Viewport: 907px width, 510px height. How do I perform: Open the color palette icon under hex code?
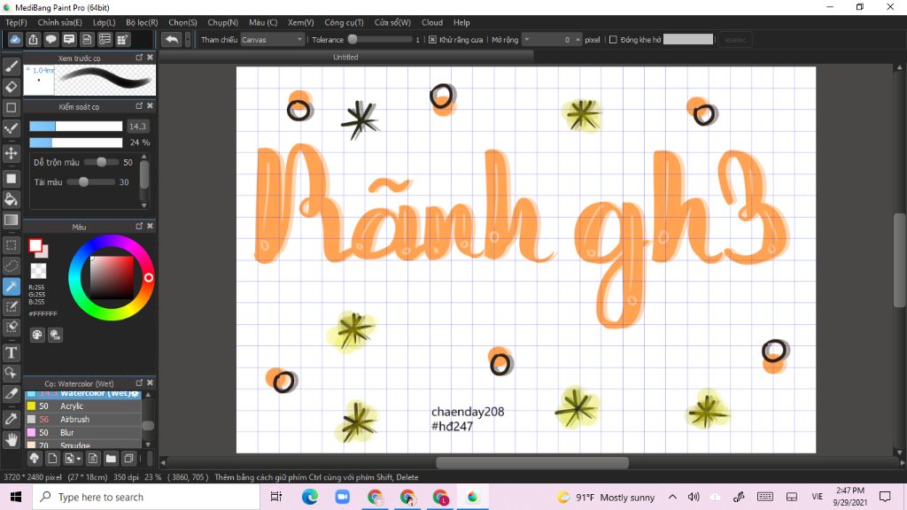[37, 334]
